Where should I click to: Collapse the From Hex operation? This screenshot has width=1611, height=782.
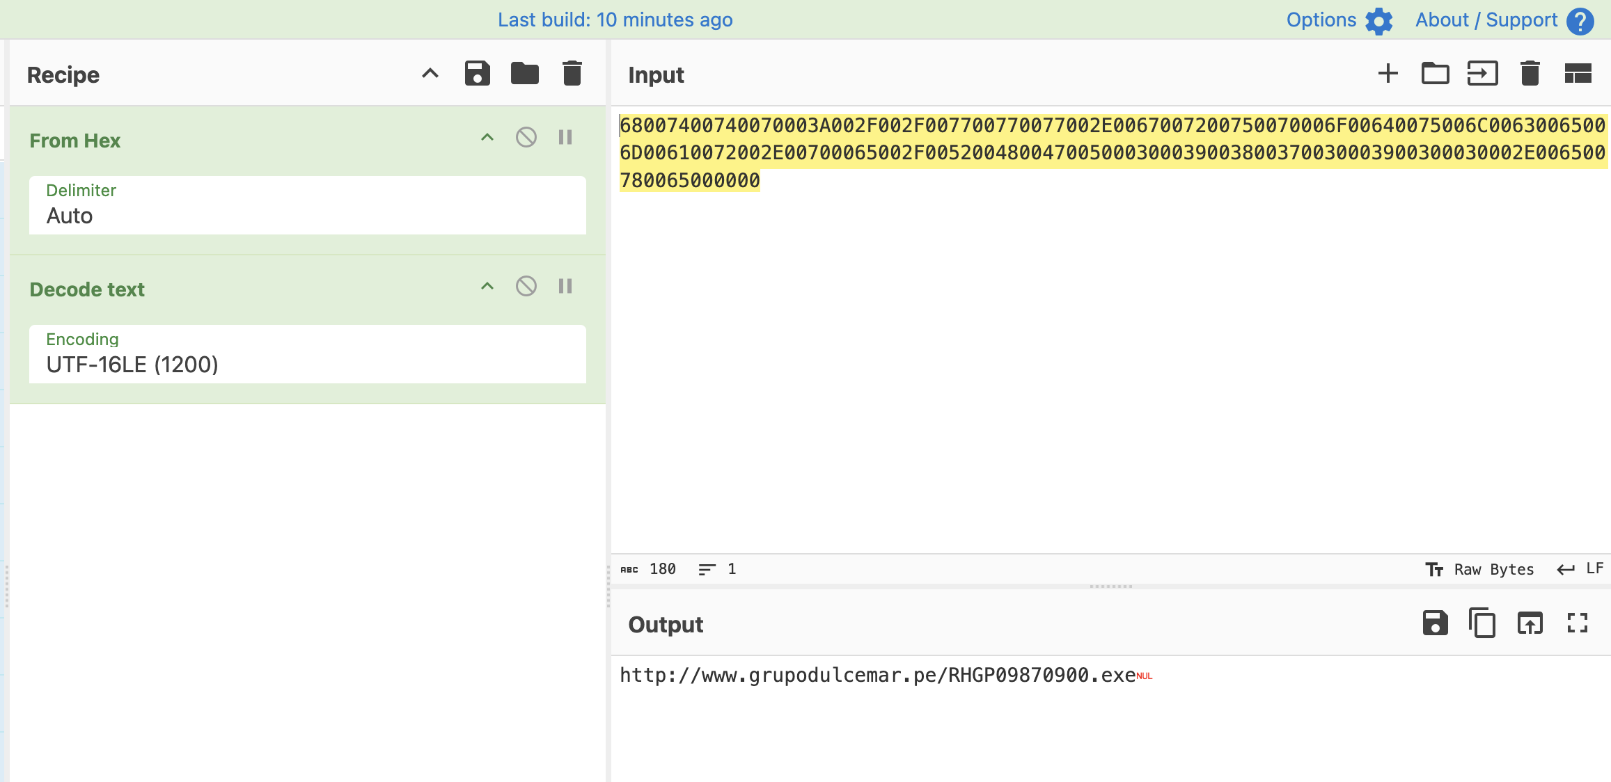(x=487, y=137)
